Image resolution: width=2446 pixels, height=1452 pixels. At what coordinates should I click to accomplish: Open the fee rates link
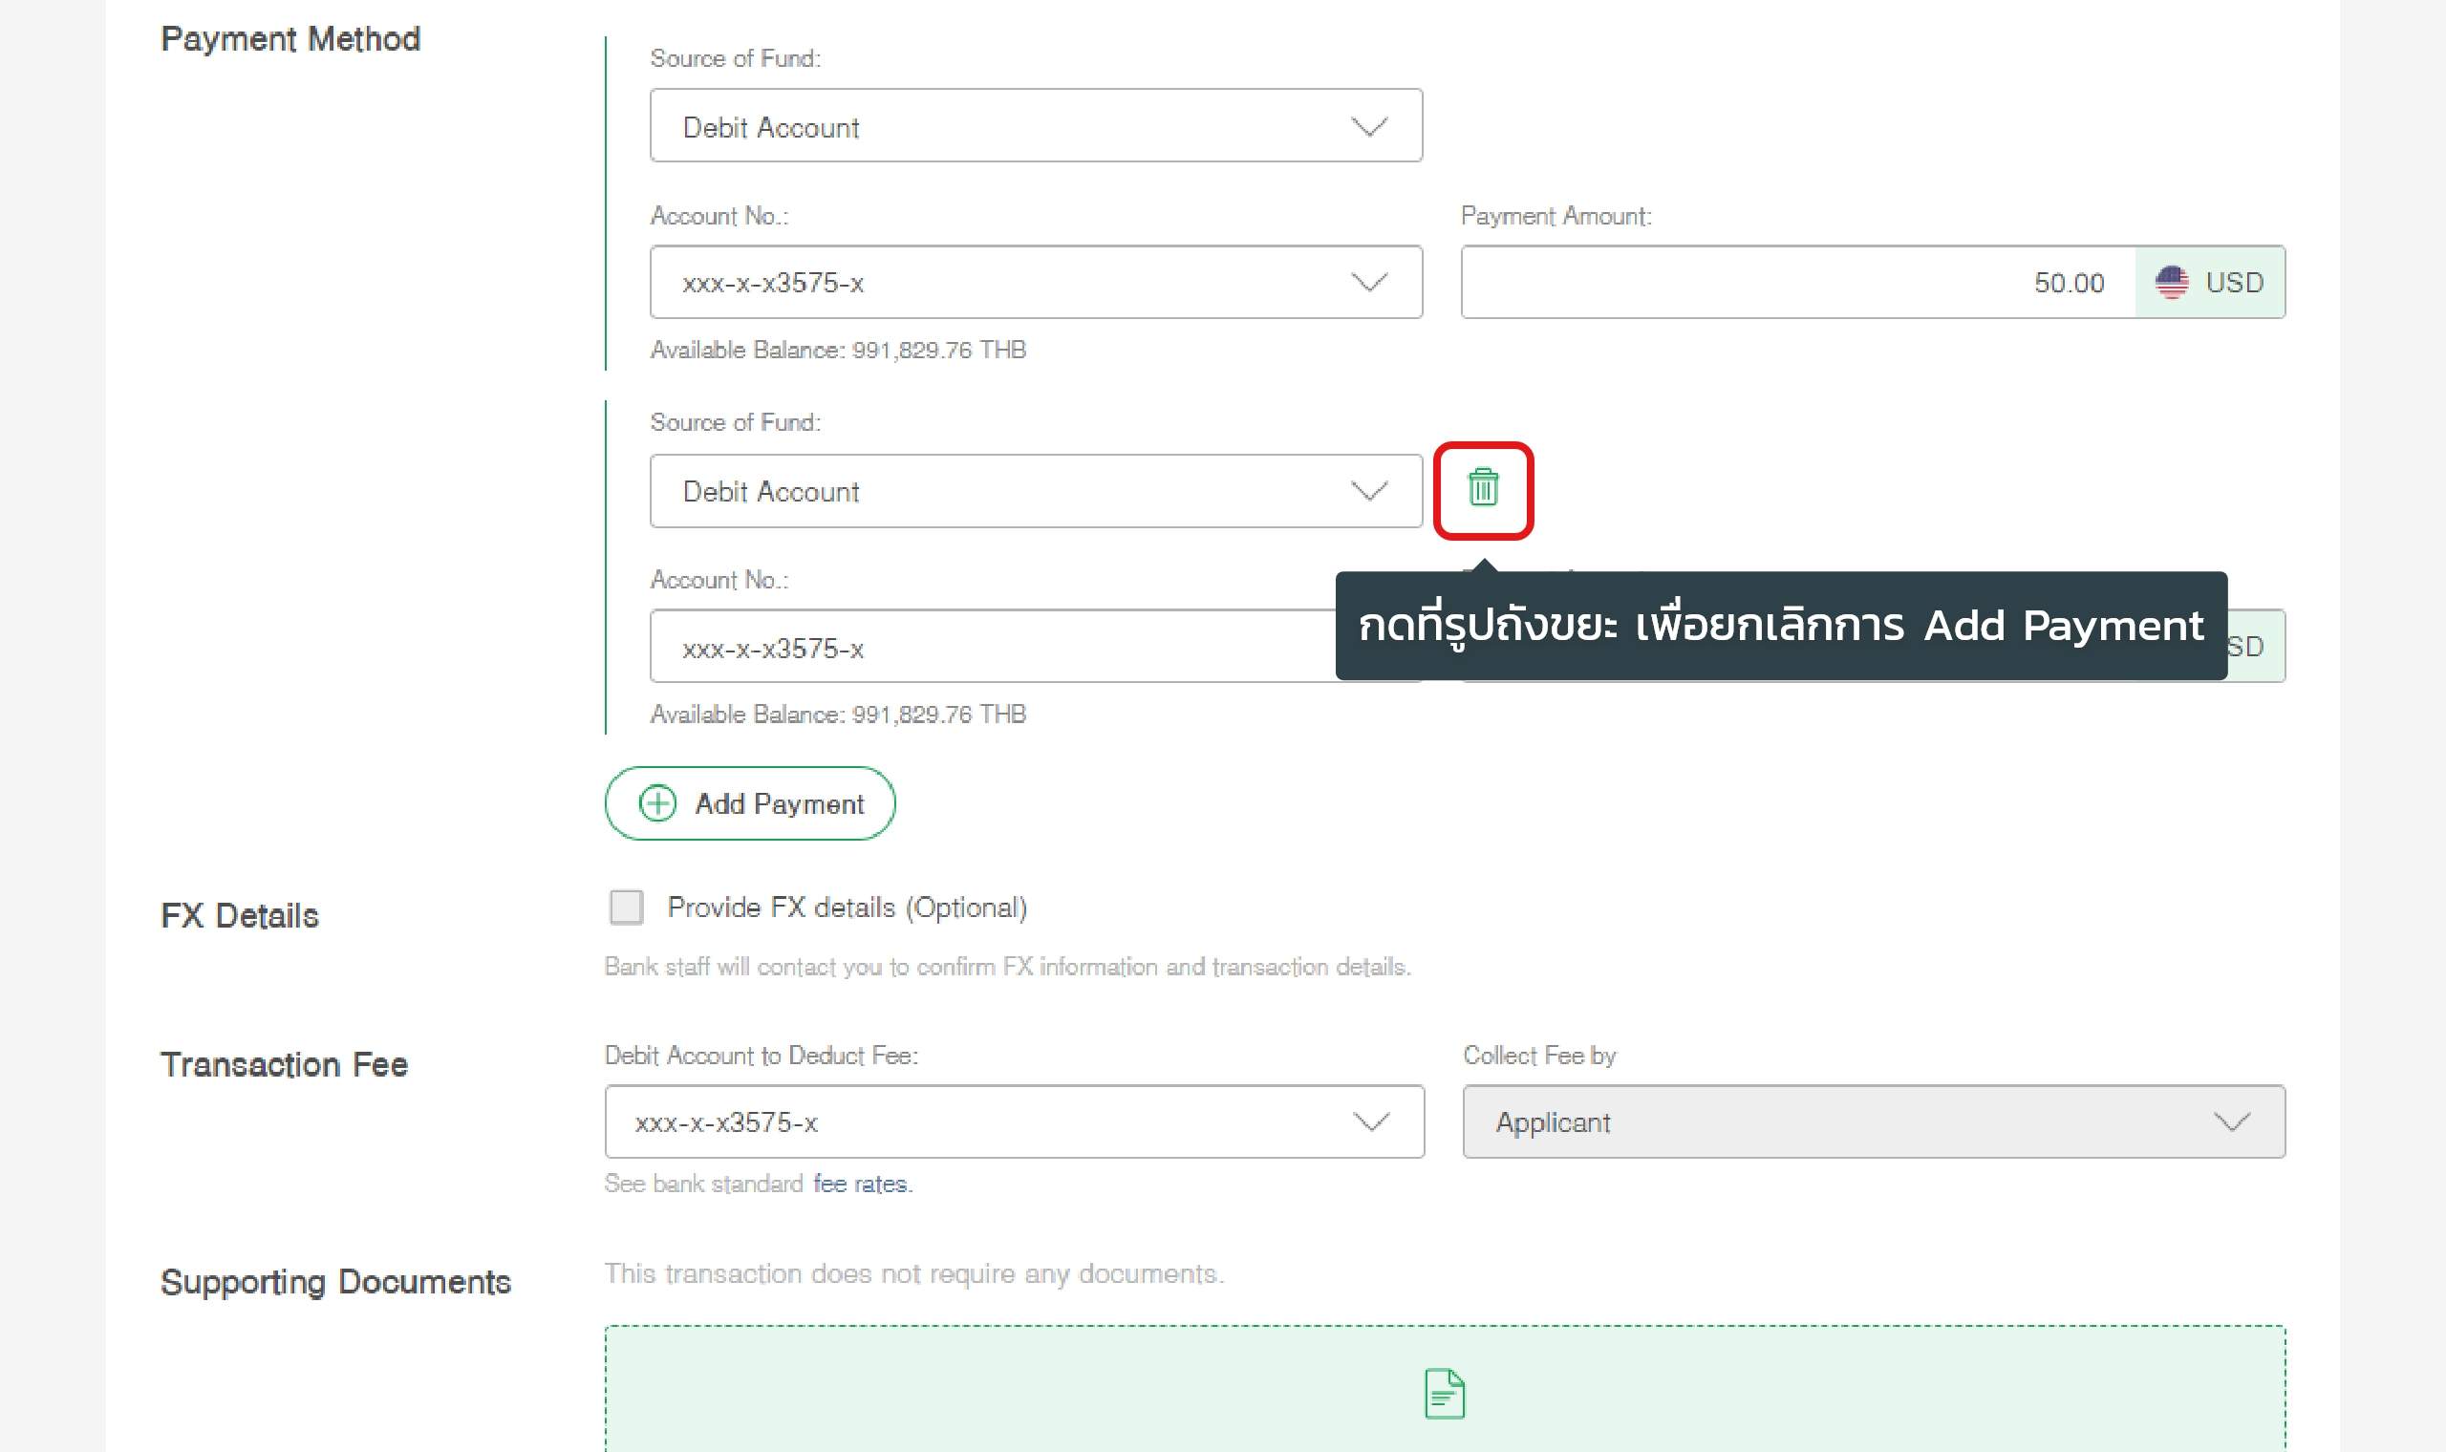tap(861, 1184)
